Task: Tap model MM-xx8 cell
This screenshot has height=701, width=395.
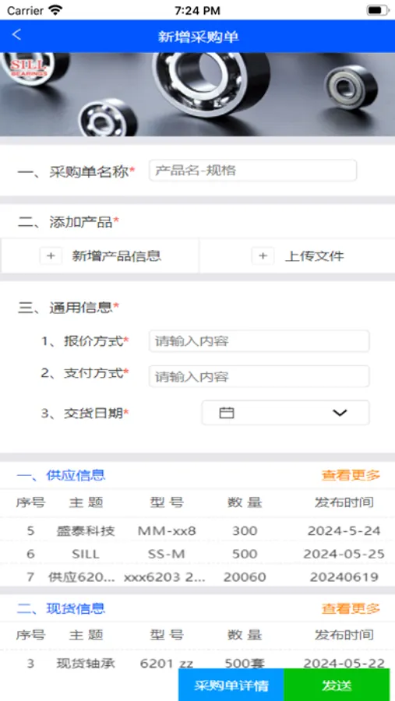Action: tap(167, 530)
